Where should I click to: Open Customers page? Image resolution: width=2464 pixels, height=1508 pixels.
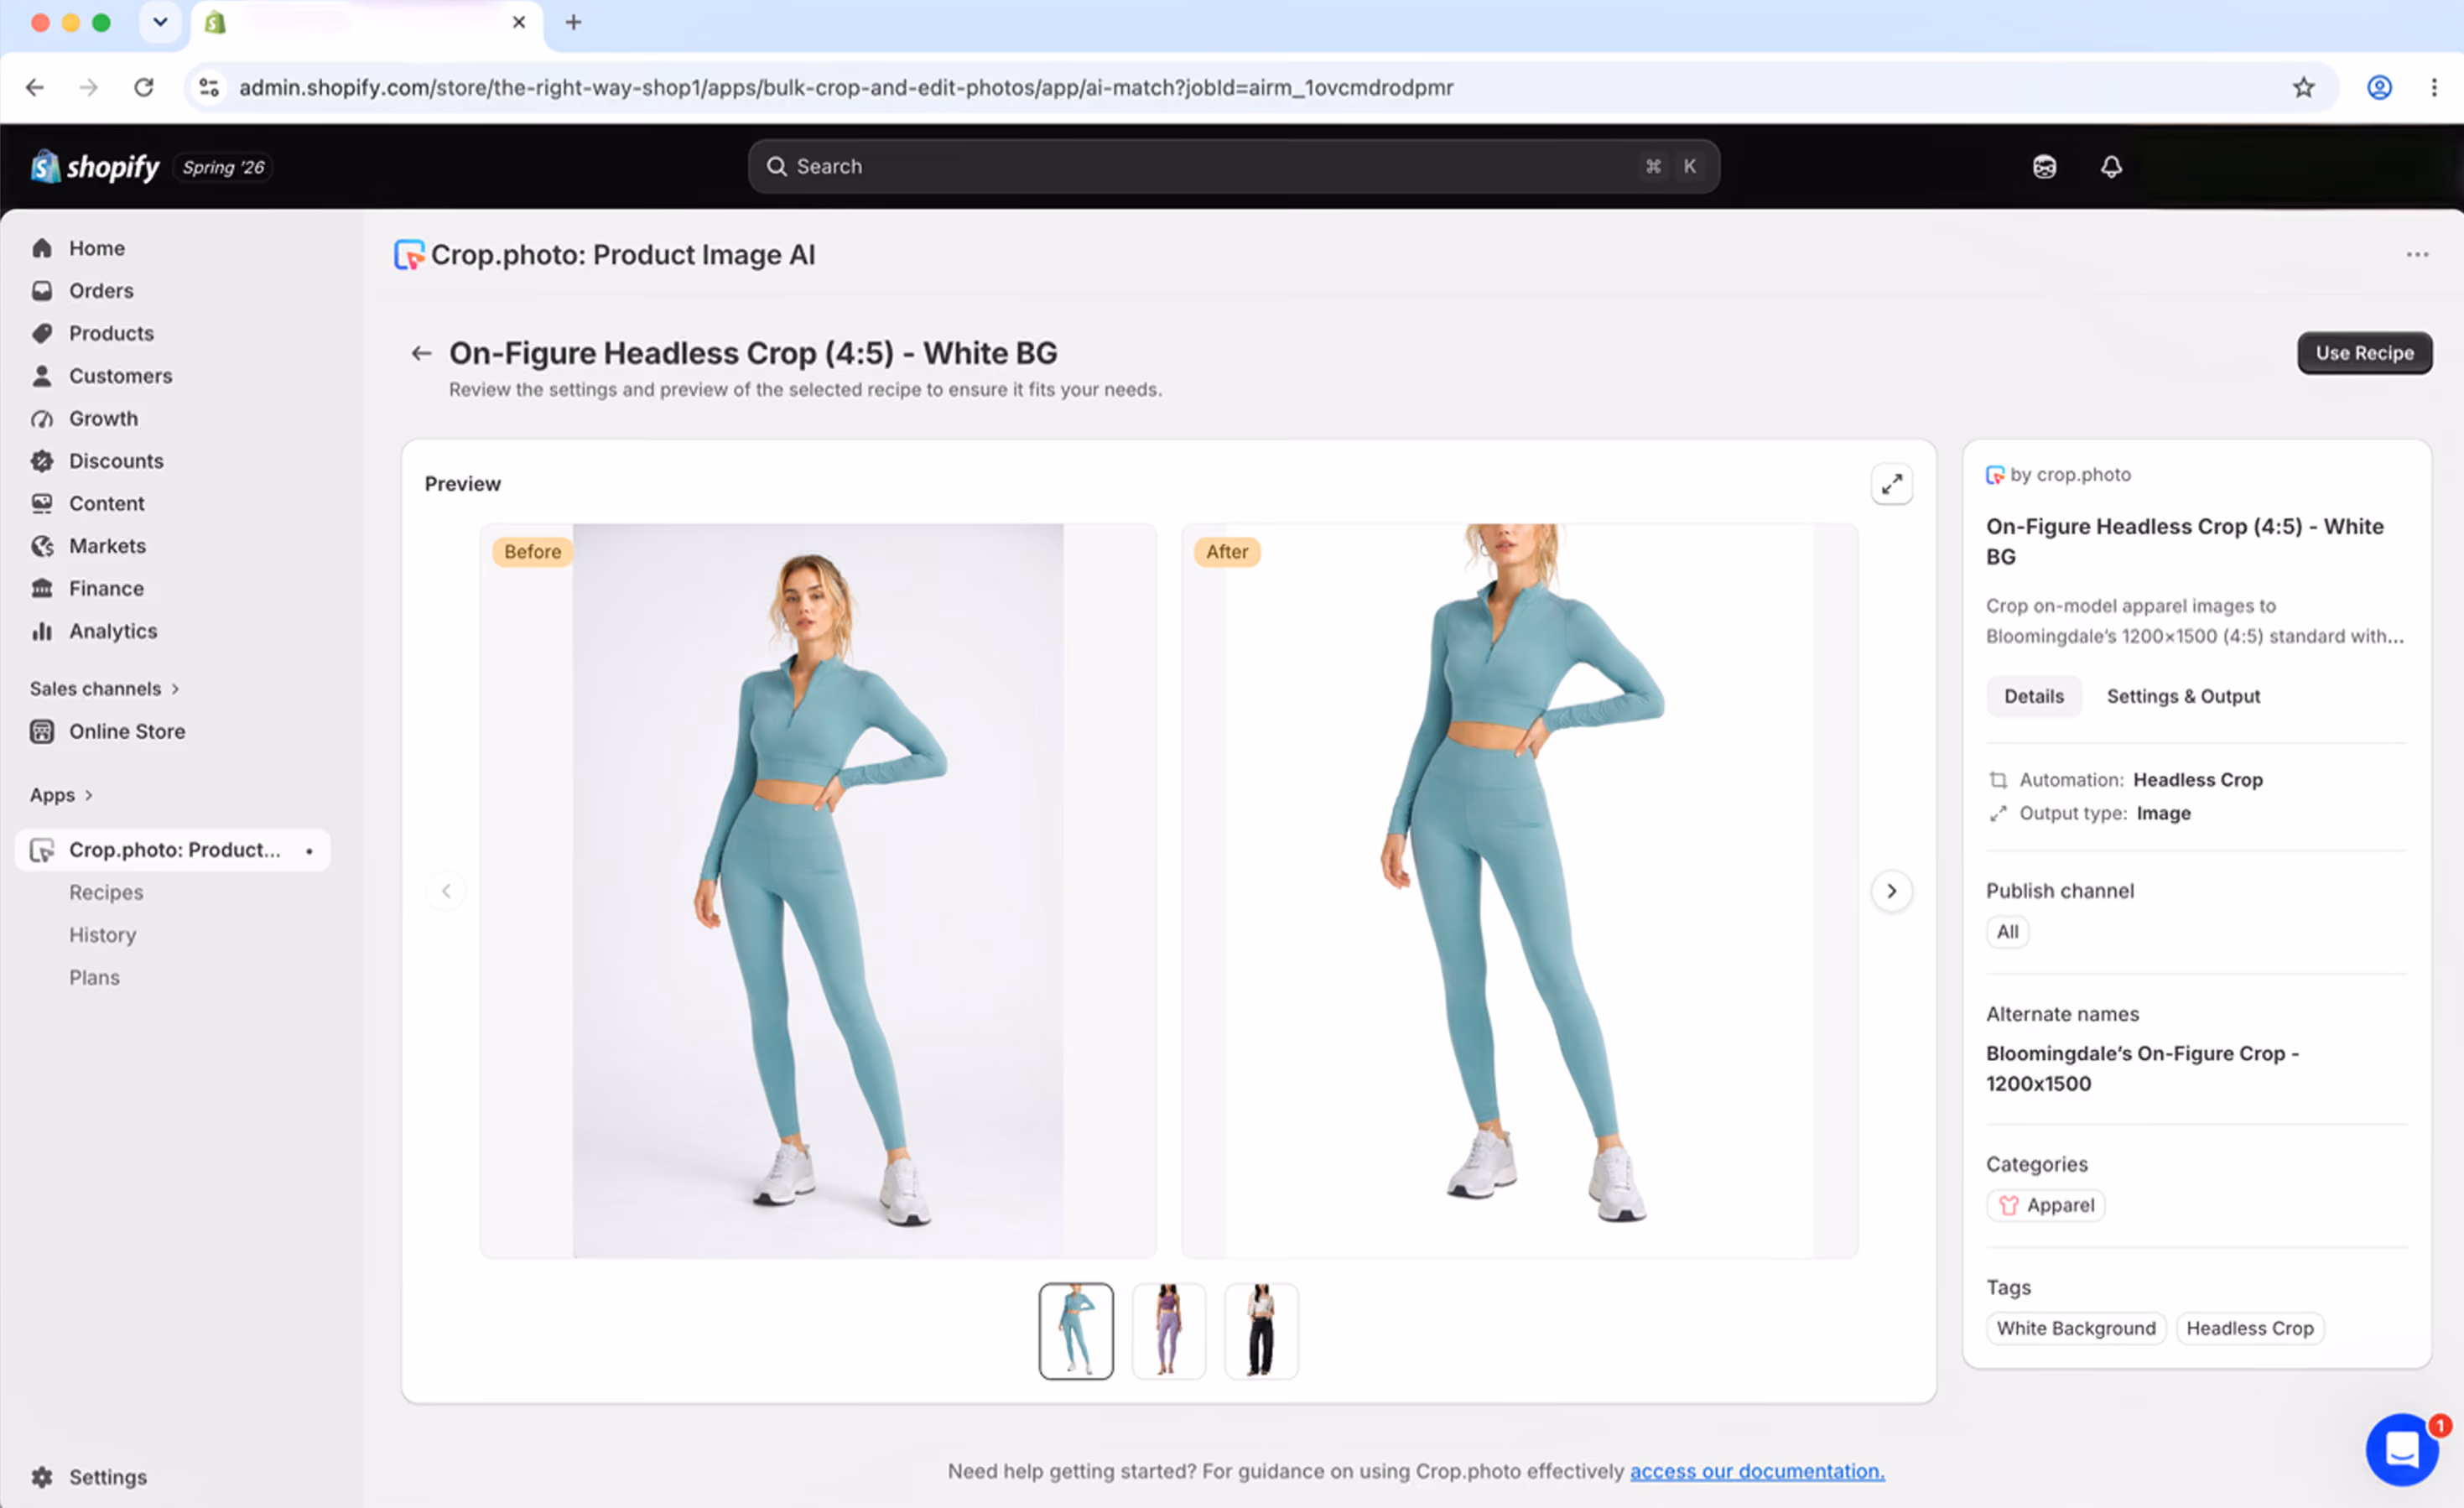tap(120, 376)
